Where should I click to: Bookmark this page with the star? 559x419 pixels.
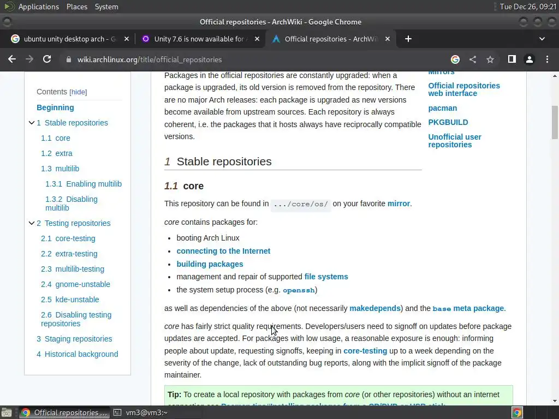pyautogui.click(x=490, y=59)
